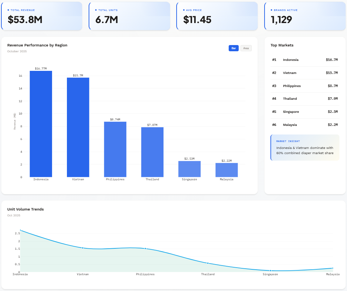Click Vietnam label on volume trend axis
This screenshot has width=347, height=291.
point(83,274)
